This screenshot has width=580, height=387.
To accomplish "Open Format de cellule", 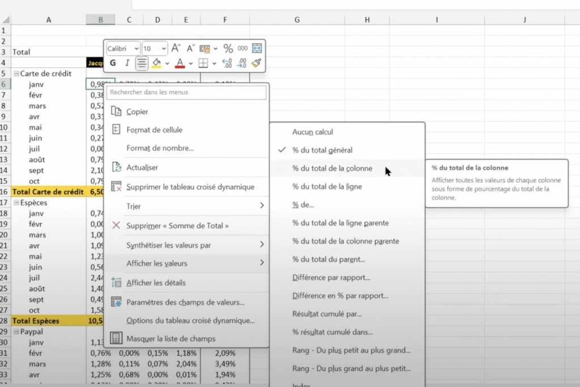I will tap(186, 130).
